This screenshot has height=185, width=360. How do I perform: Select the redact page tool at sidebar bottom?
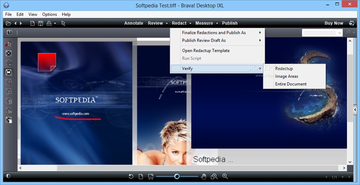(x=8, y=120)
